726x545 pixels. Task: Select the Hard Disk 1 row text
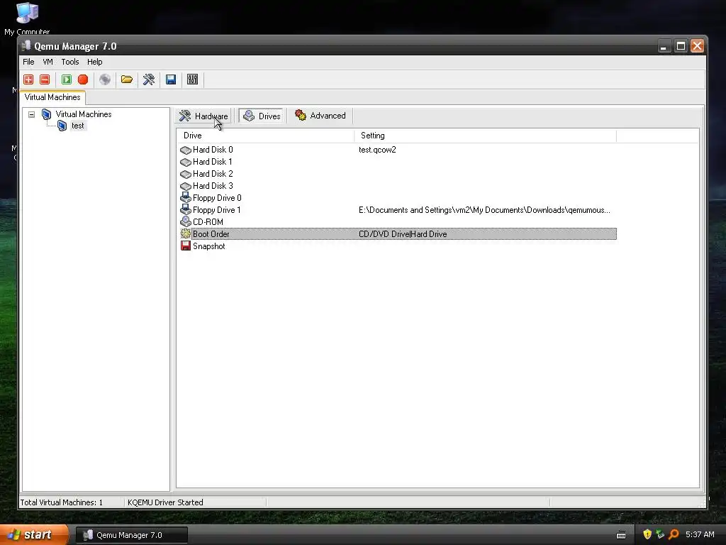(x=213, y=162)
